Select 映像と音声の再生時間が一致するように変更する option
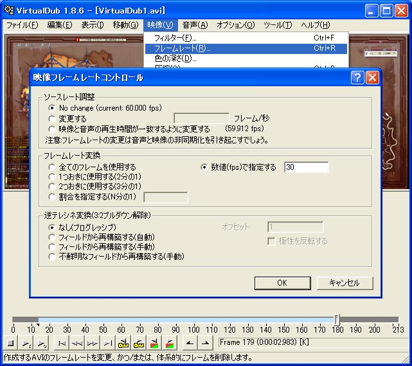The image size is (412, 366). (129, 129)
